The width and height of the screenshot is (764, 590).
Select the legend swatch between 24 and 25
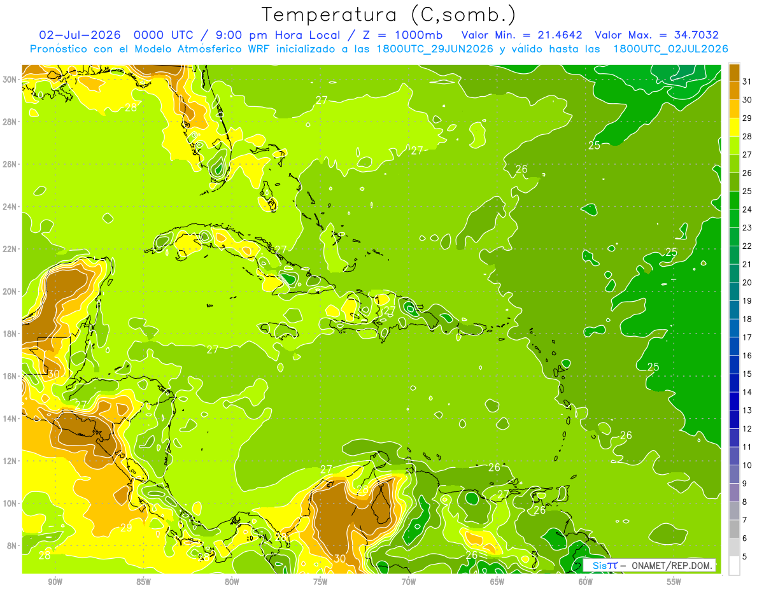(734, 200)
